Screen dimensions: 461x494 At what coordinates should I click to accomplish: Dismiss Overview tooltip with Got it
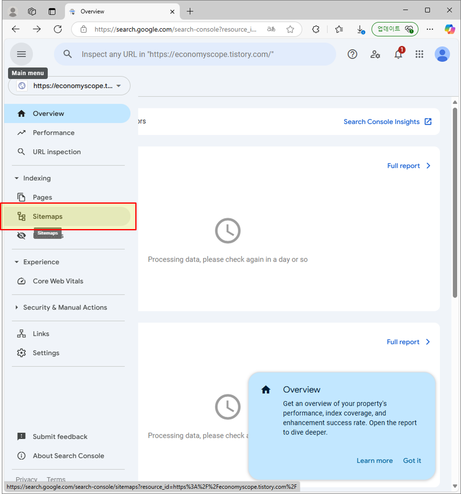click(x=412, y=461)
